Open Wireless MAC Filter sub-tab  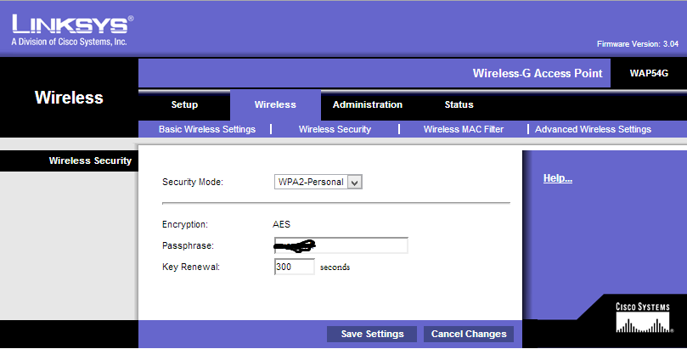pyautogui.click(x=463, y=129)
